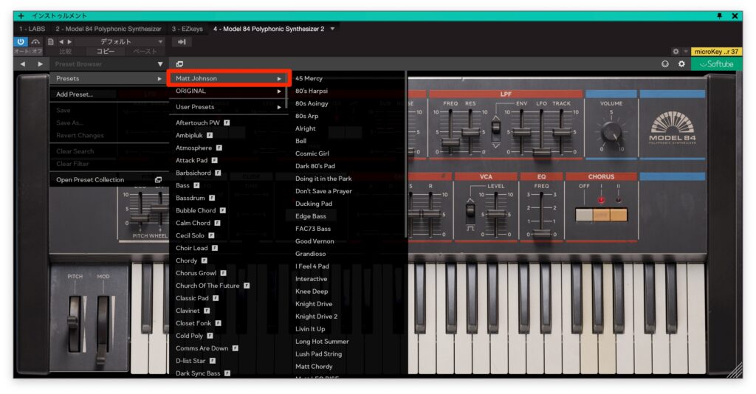
Task: Click the pop-out window icon above presets
Action: [x=179, y=64]
